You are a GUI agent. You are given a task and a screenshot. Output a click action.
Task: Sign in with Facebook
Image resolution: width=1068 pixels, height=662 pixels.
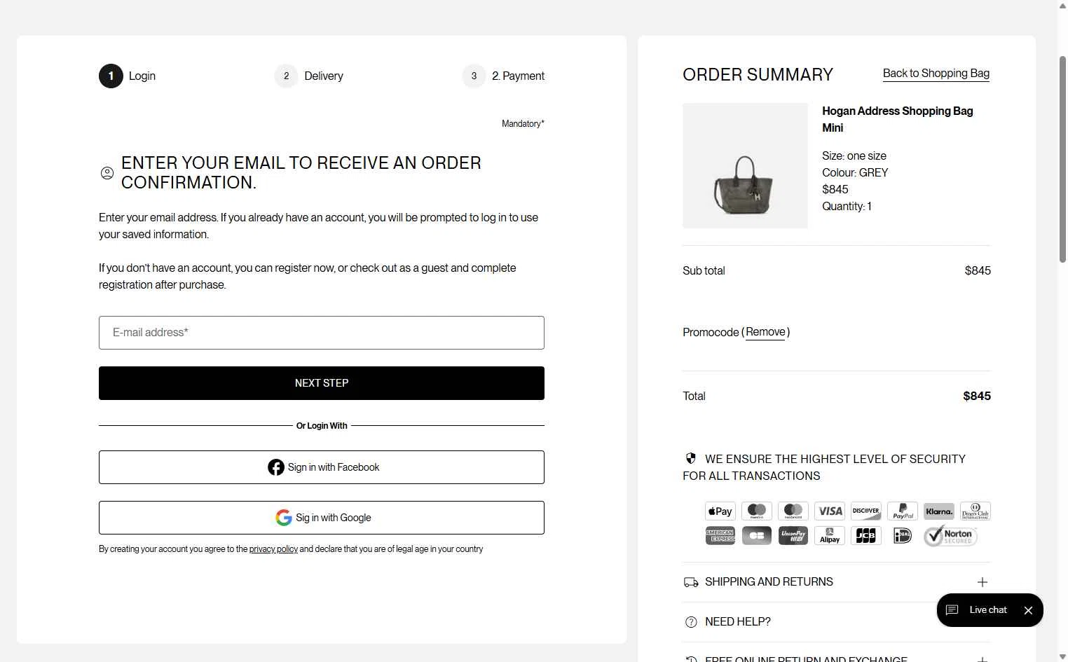pyautogui.click(x=322, y=467)
